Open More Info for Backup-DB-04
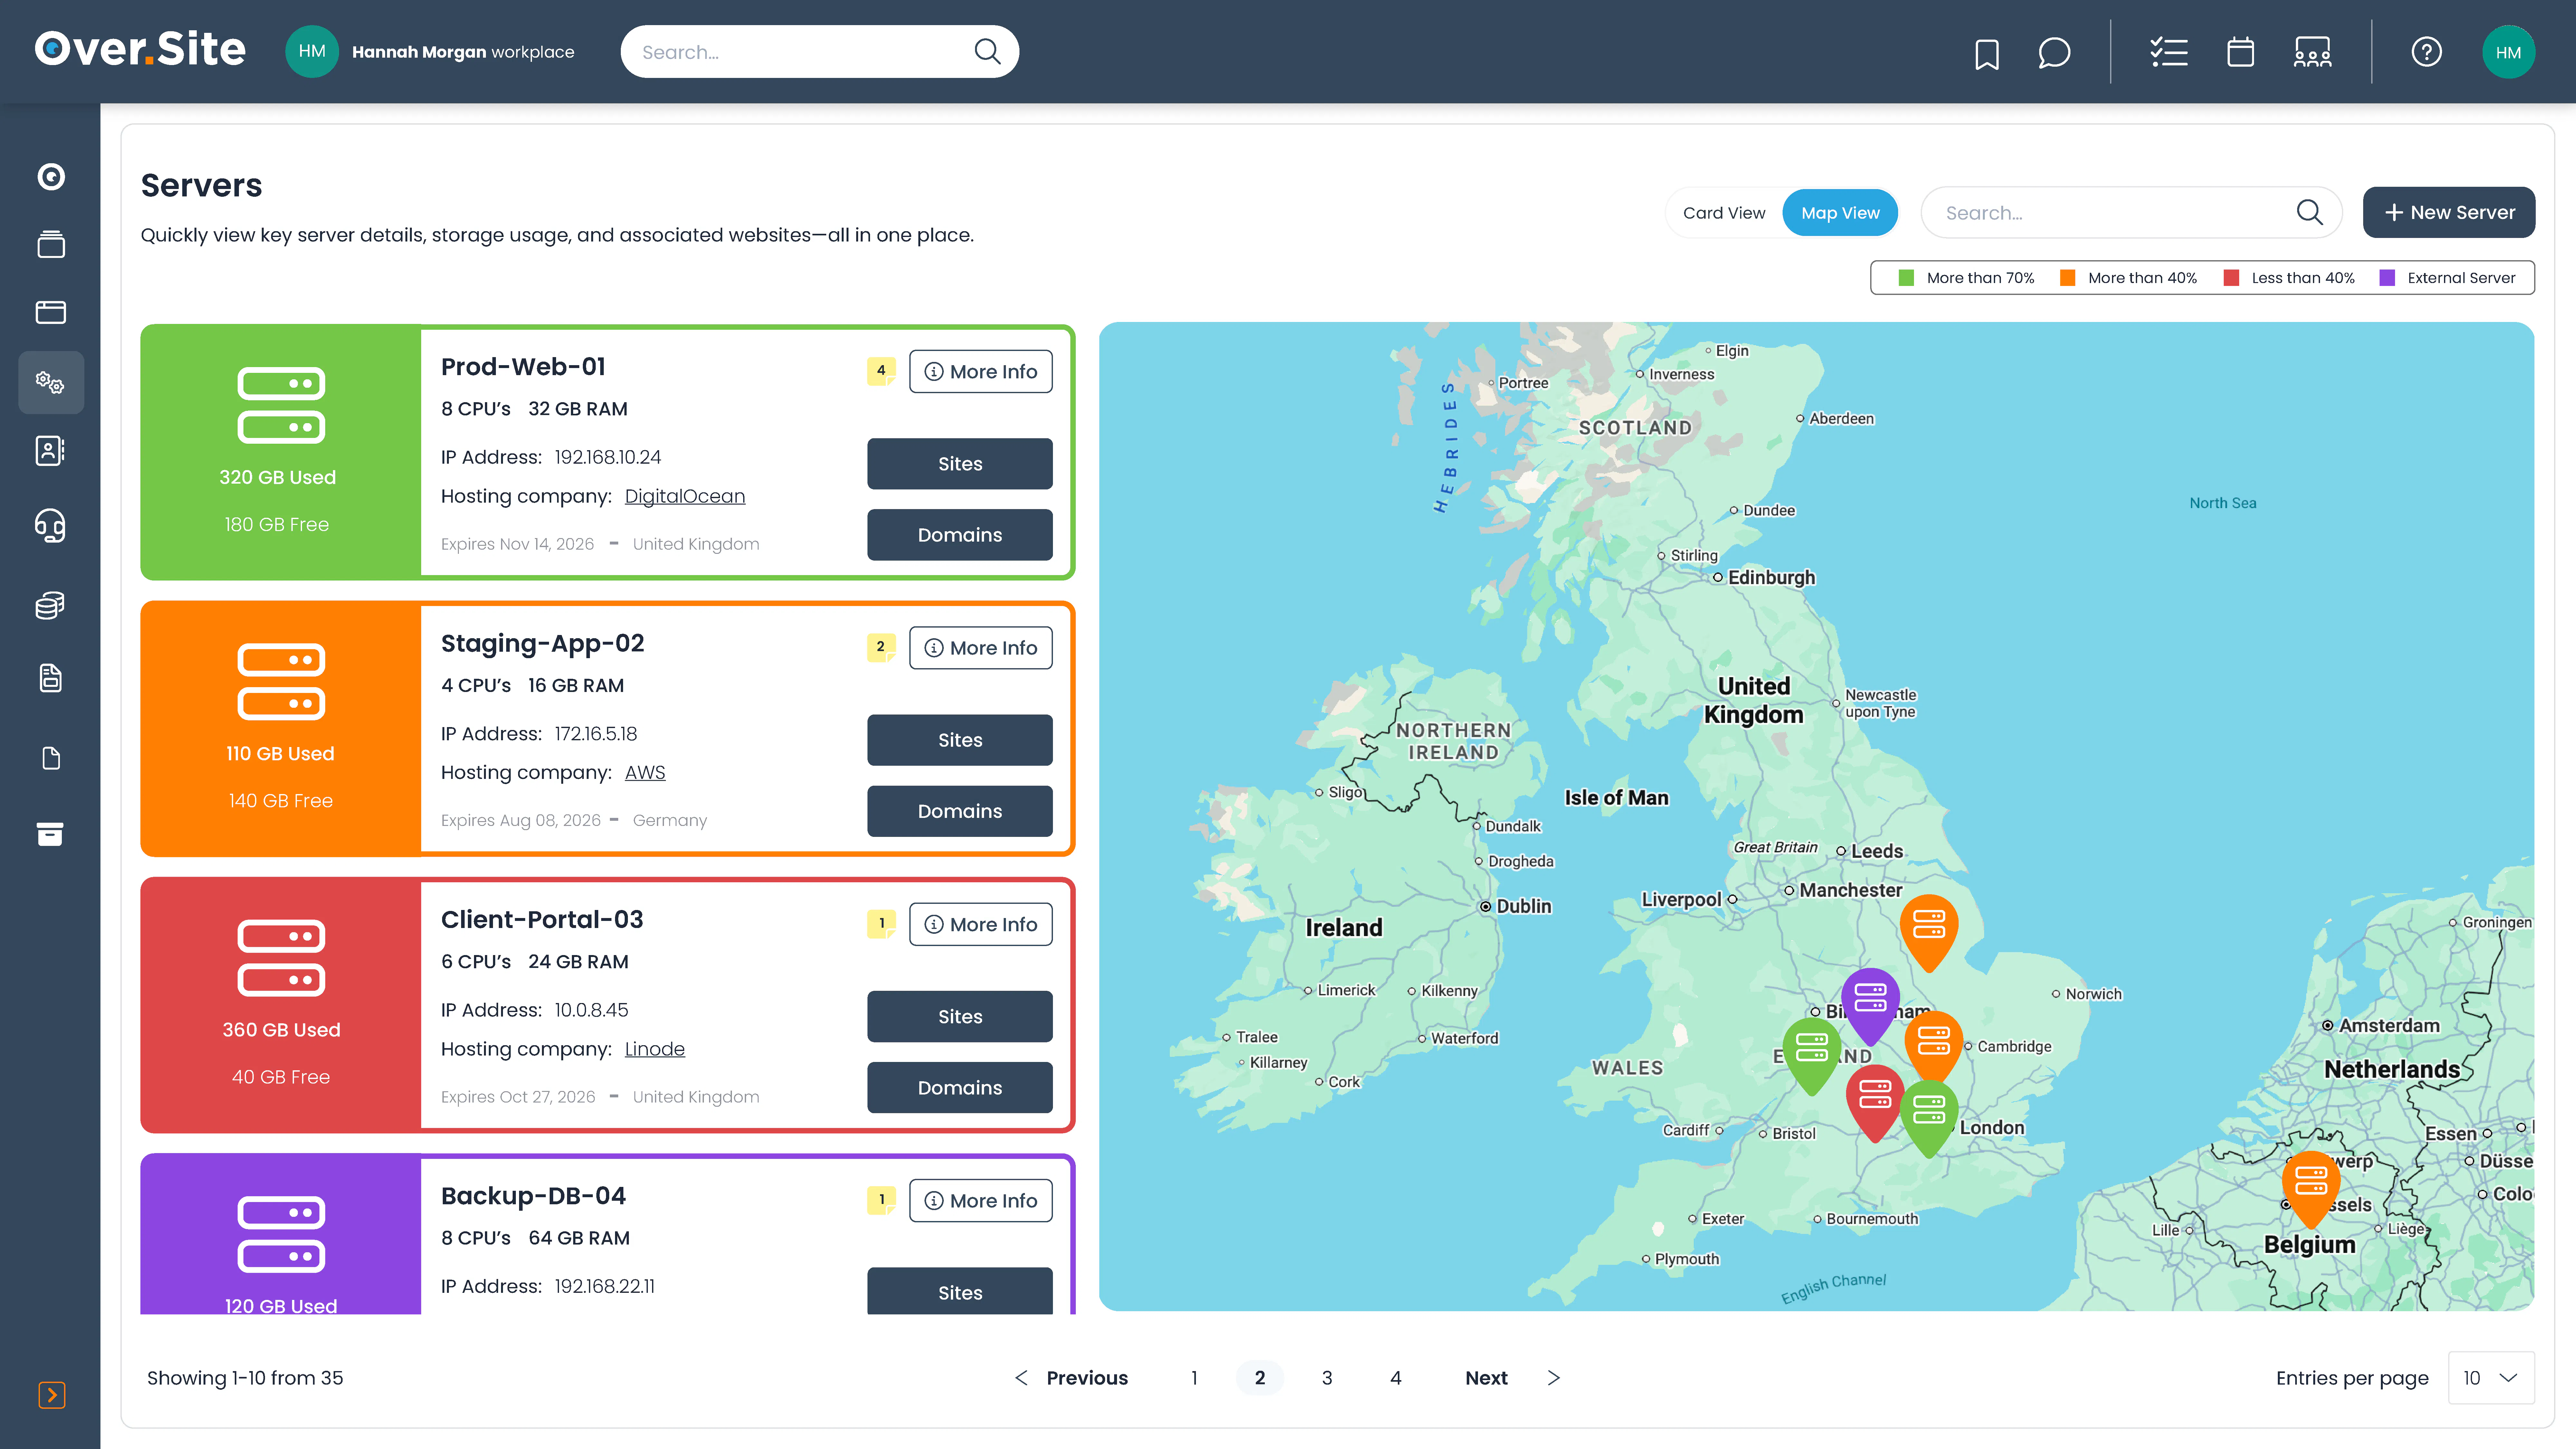2576x1449 pixels. tap(981, 1201)
